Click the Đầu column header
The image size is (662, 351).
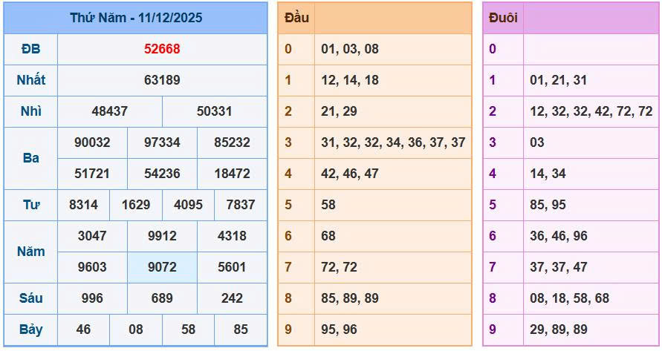(x=296, y=18)
